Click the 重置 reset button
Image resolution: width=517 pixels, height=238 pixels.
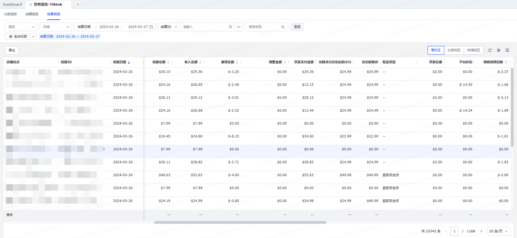point(297,27)
